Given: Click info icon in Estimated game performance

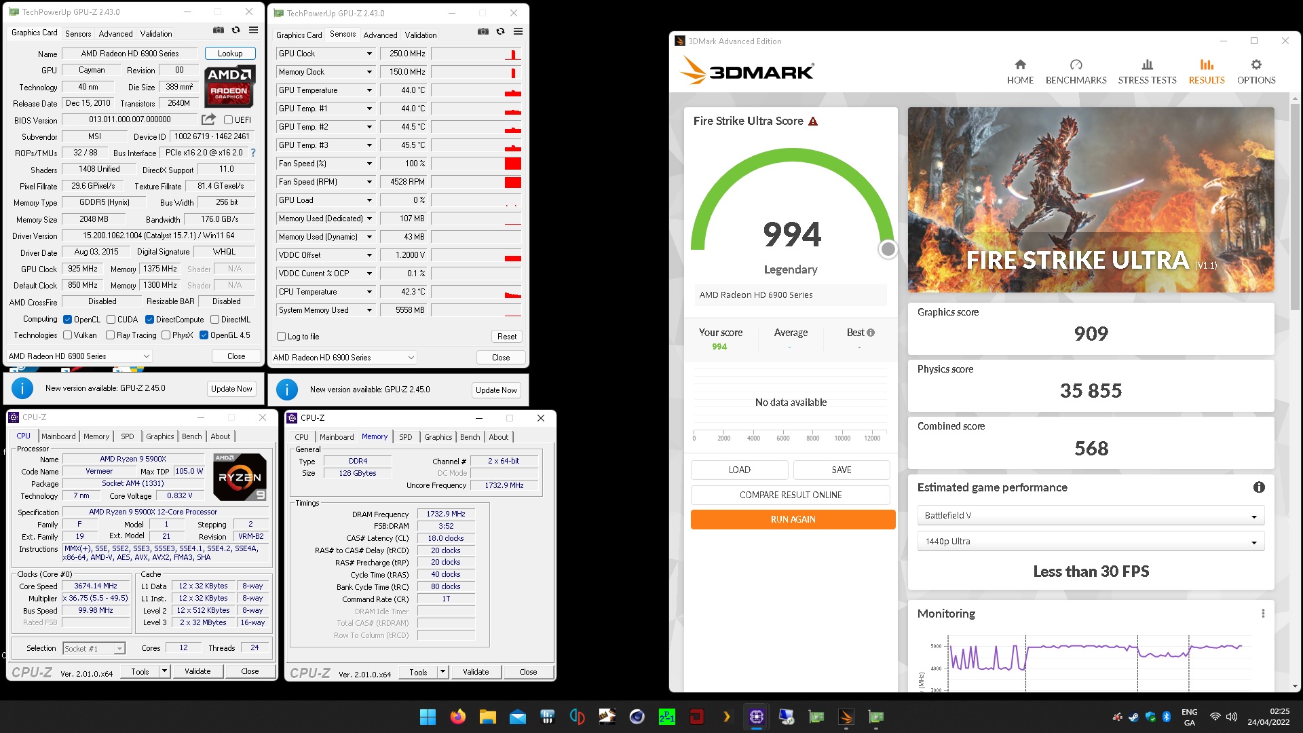Looking at the screenshot, I should click(1259, 487).
